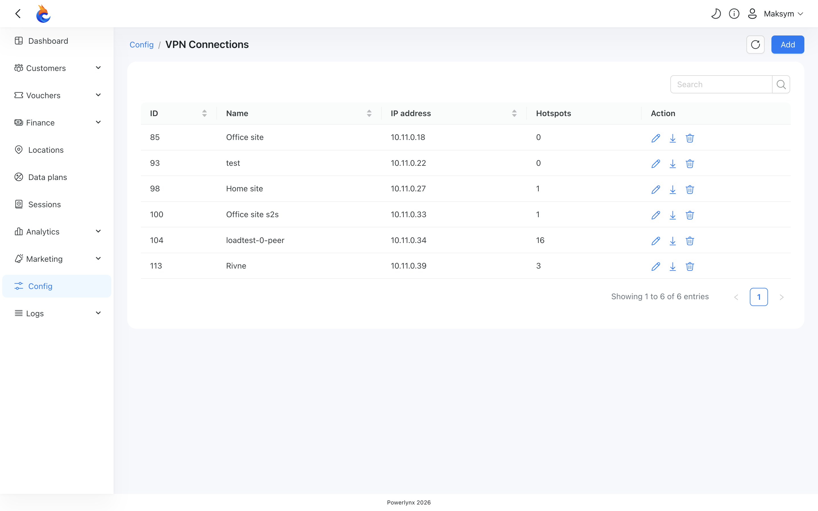This screenshot has width=818, height=511.
Task: Download config for Office site row
Action: (673, 138)
